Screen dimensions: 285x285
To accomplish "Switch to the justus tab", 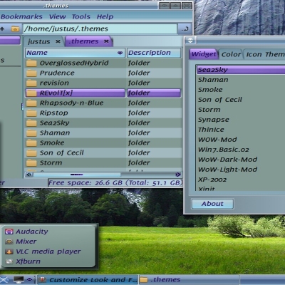I will (39, 41).
